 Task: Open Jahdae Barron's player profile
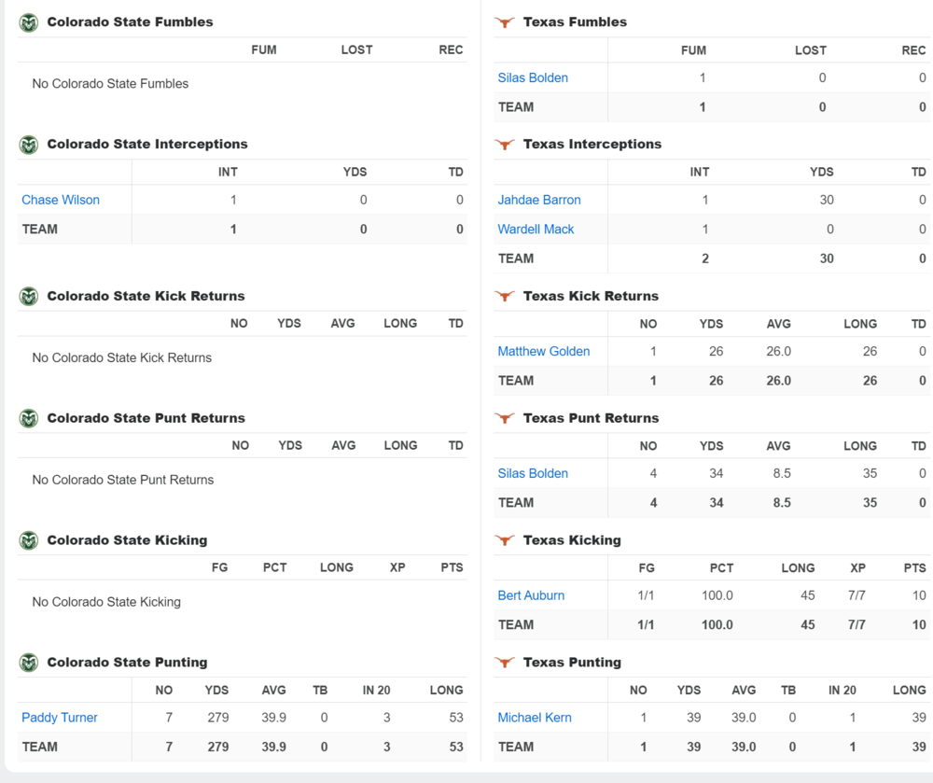coord(539,200)
